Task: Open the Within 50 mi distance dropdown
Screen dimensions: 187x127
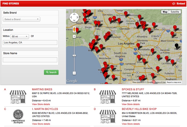Action: [x=20, y=36]
